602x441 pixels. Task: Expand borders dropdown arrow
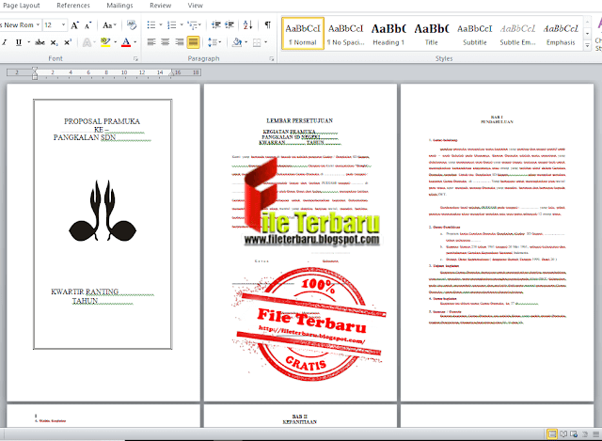click(265, 42)
